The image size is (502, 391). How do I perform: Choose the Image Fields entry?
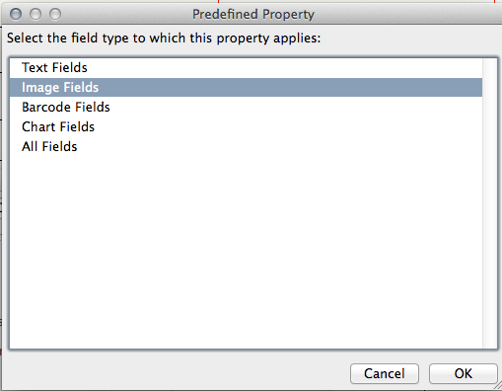(x=246, y=88)
